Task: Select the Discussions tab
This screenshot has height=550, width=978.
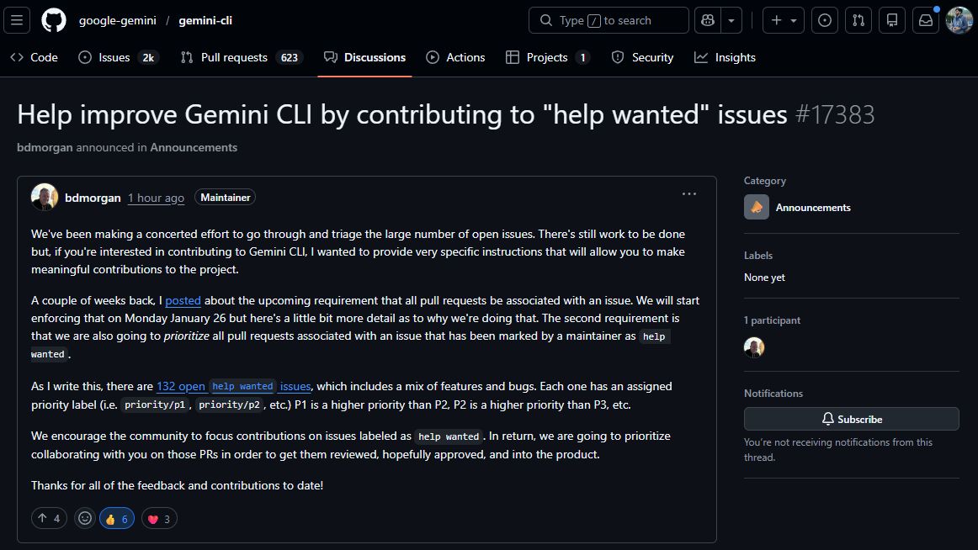Action: coord(365,57)
